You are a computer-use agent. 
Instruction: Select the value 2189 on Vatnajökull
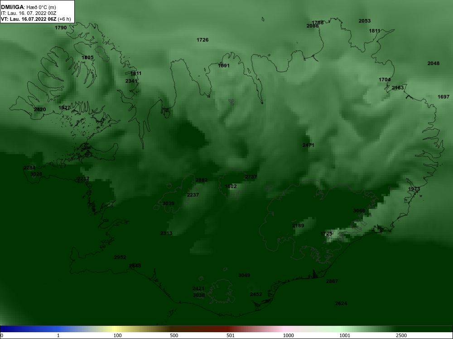(x=298, y=226)
